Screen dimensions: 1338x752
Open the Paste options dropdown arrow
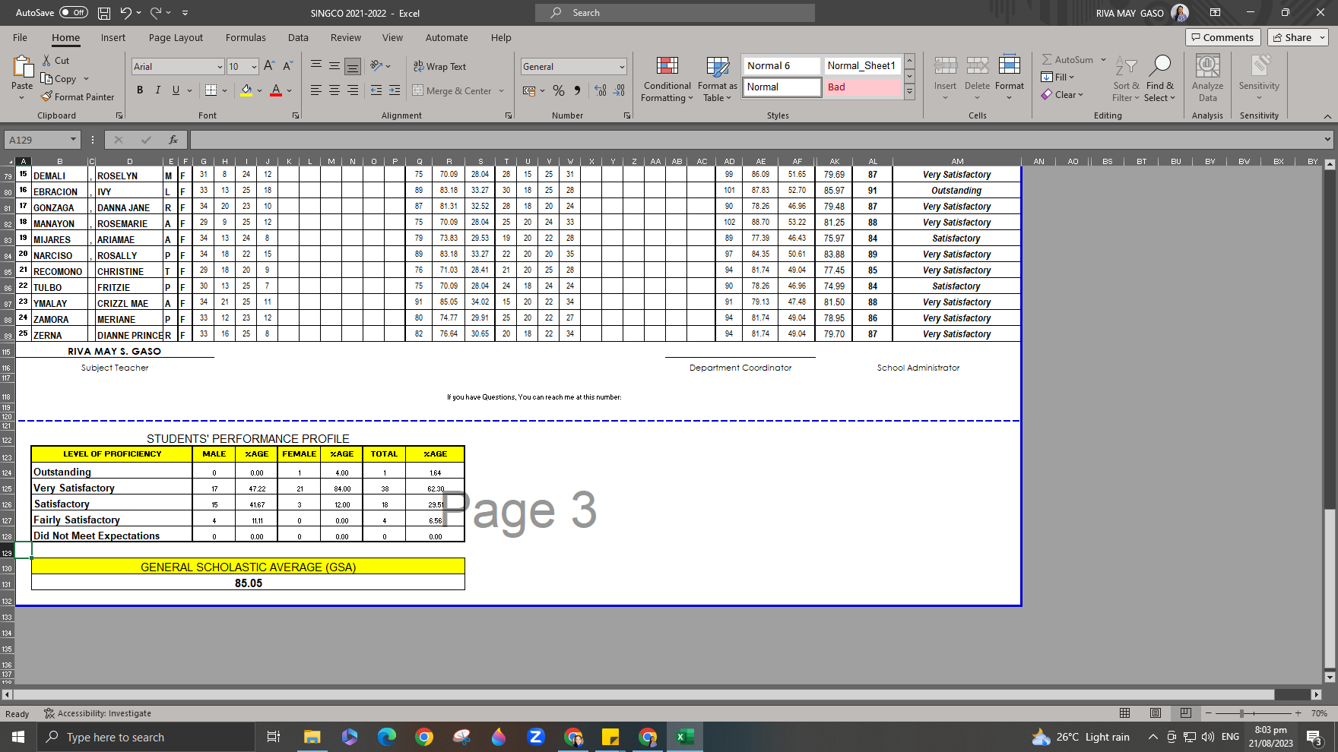(x=21, y=98)
